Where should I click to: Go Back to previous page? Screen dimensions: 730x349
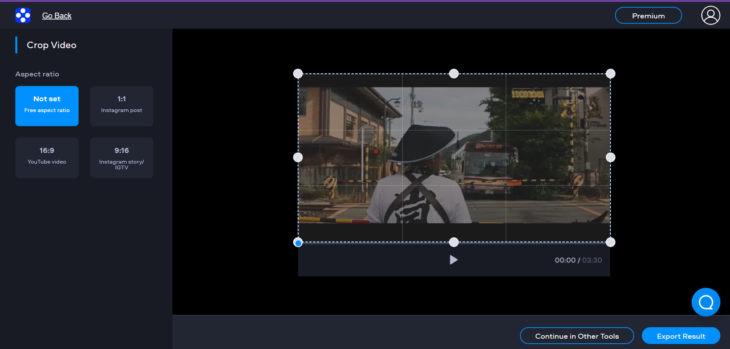tap(56, 15)
